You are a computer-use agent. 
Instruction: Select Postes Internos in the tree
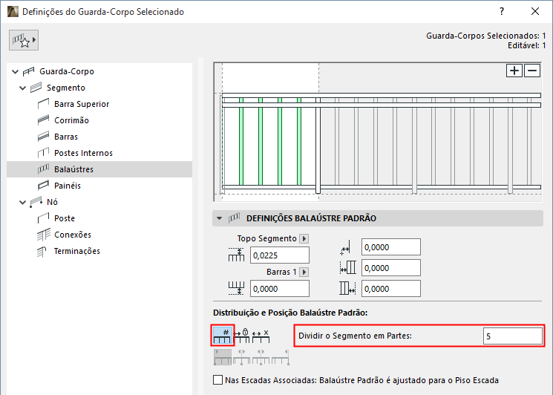pos(83,153)
